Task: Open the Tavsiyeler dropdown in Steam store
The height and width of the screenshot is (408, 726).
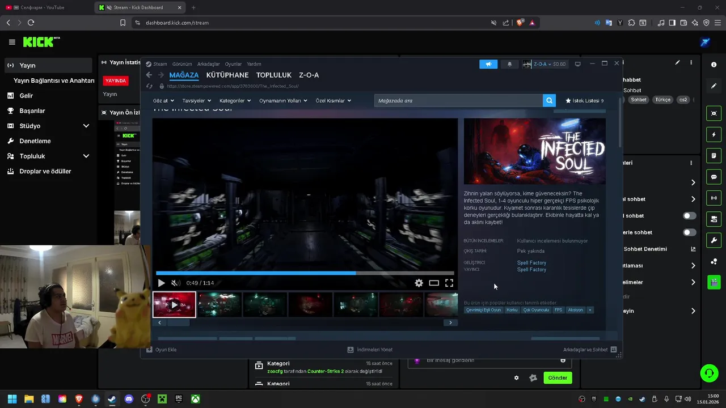Action: (197, 100)
